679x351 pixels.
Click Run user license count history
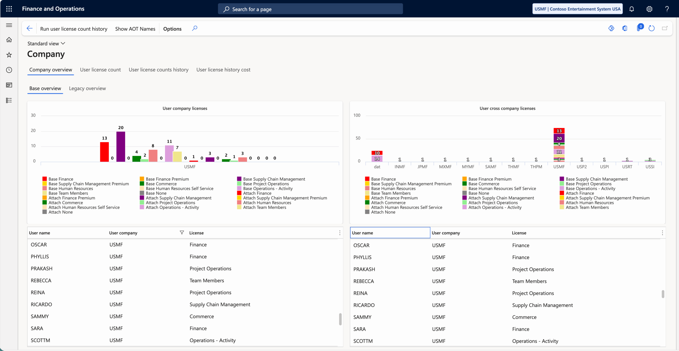point(74,29)
